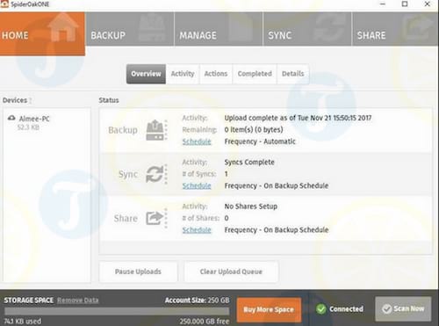Click the '0 item(s) (0 bytes)' remaining value
The height and width of the screenshot is (326, 439).
pyautogui.click(x=254, y=130)
